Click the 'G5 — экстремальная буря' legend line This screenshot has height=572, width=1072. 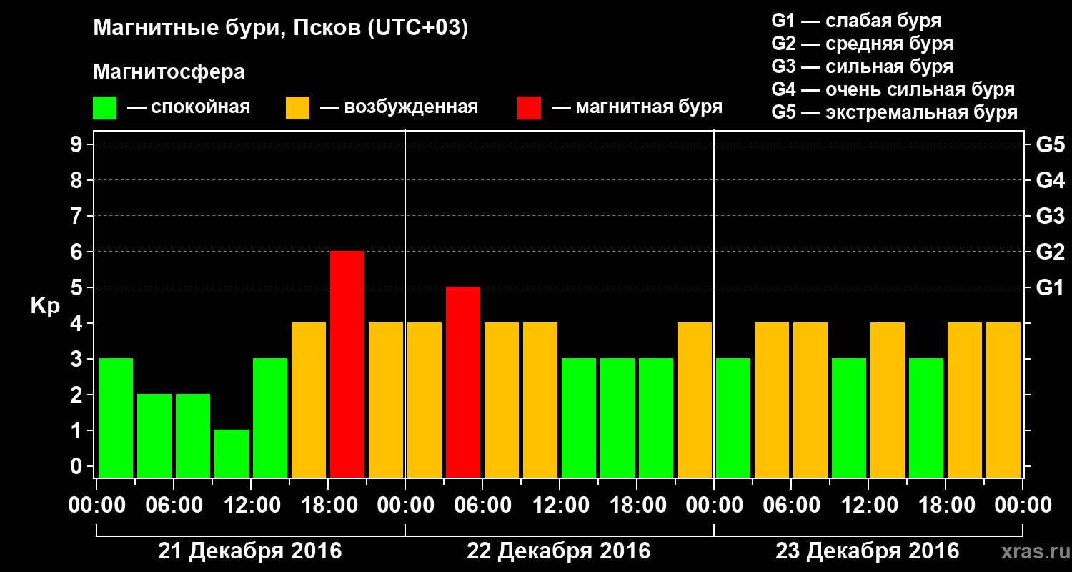895,113
